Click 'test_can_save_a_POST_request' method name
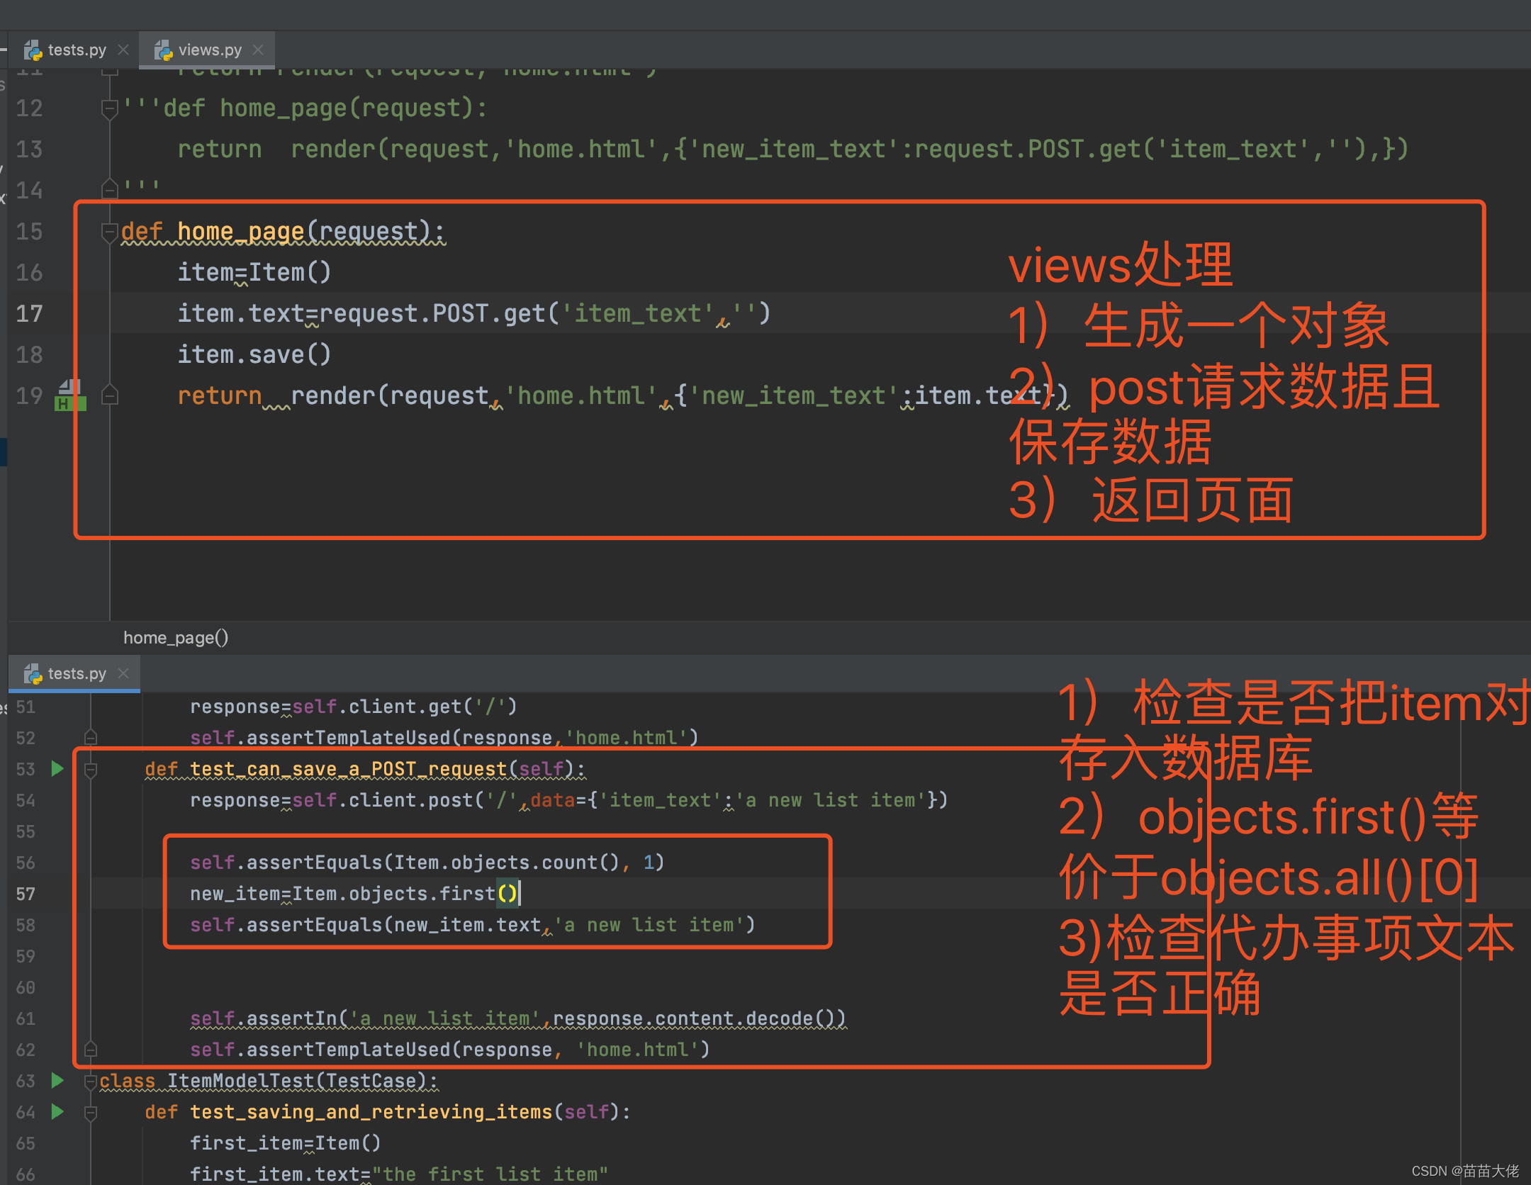The height and width of the screenshot is (1185, 1531). coord(349,769)
